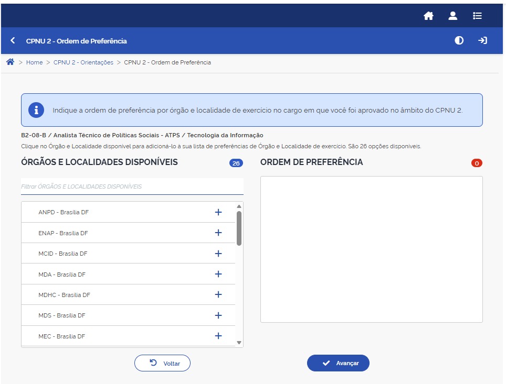Click the ORDEM DE PREFERÊNCIA heading
The image size is (506, 384).
[x=311, y=162]
